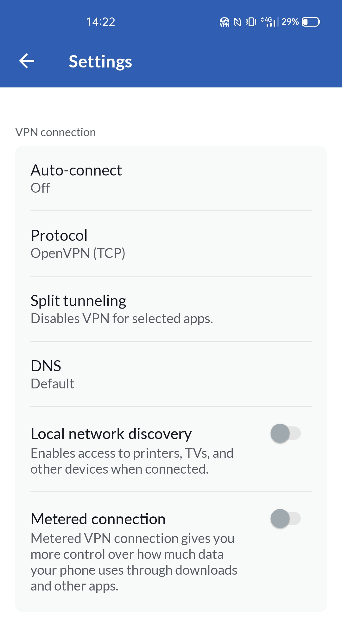
Task: Tap the NFC icon in status bar
Action: pyautogui.click(x=237, y=22)
